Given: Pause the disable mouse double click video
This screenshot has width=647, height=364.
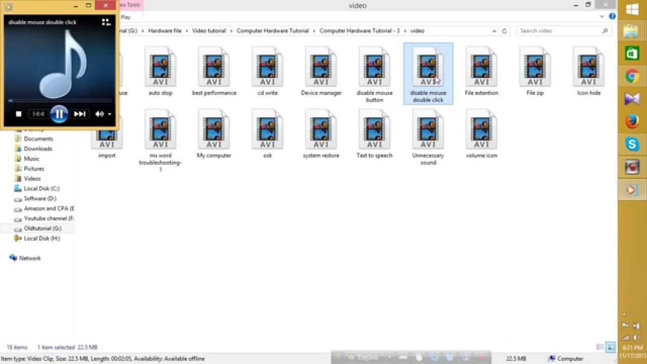Looking at the screenshot, I should 59,113.
